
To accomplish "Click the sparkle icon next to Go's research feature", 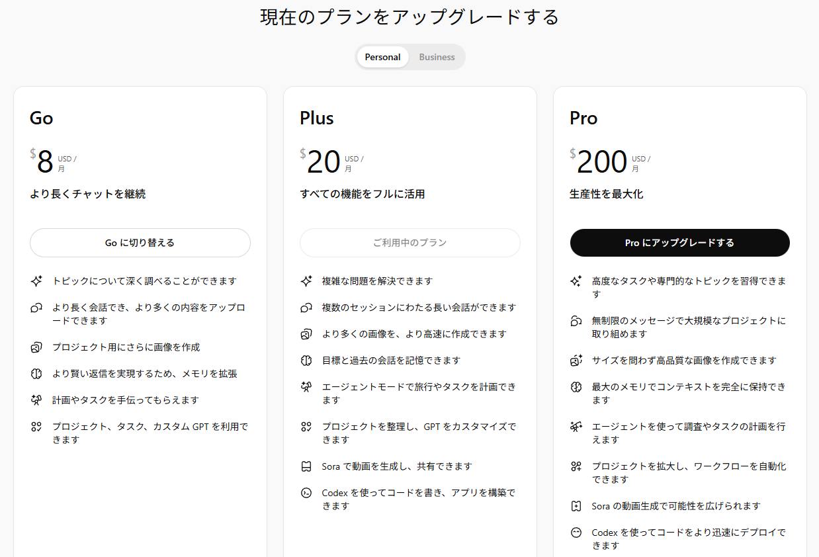I will (37, 280).
